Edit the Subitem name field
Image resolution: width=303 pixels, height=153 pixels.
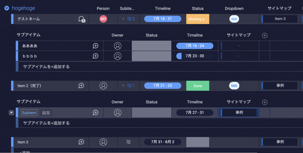[x=29, y=113]
